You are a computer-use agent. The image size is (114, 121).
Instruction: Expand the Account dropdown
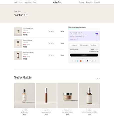pyautogui.click(x=89, y=2)
